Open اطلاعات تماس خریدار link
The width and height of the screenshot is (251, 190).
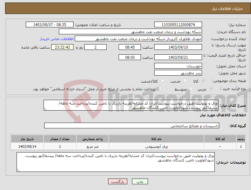point(57,39)
